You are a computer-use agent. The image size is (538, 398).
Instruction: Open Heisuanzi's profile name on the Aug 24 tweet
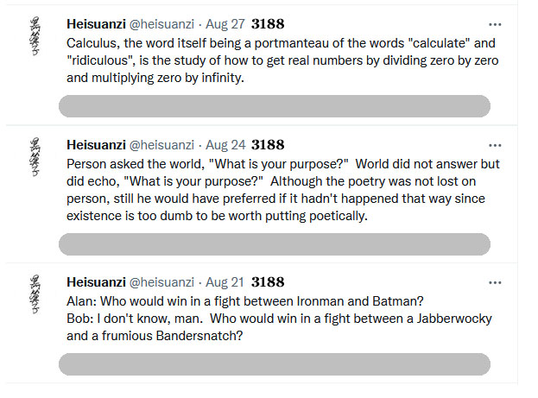click(x=96, y=145)
